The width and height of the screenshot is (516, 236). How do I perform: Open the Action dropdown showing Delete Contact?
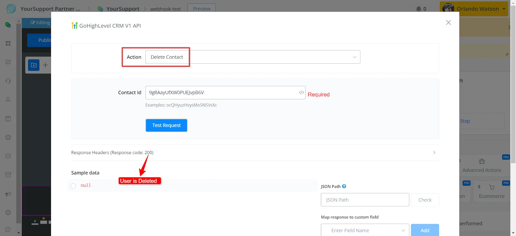point(253,57)
